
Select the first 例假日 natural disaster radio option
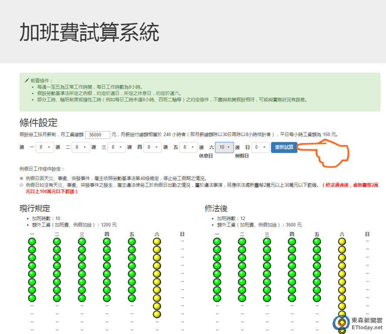22,178
